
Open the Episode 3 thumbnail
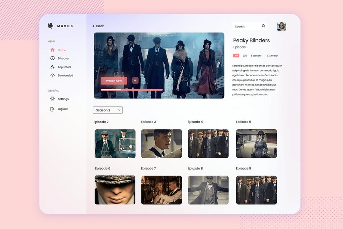[162, 144]
